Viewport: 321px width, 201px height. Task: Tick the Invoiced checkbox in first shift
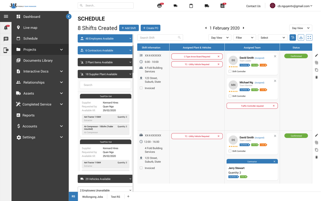pos(141,88)
